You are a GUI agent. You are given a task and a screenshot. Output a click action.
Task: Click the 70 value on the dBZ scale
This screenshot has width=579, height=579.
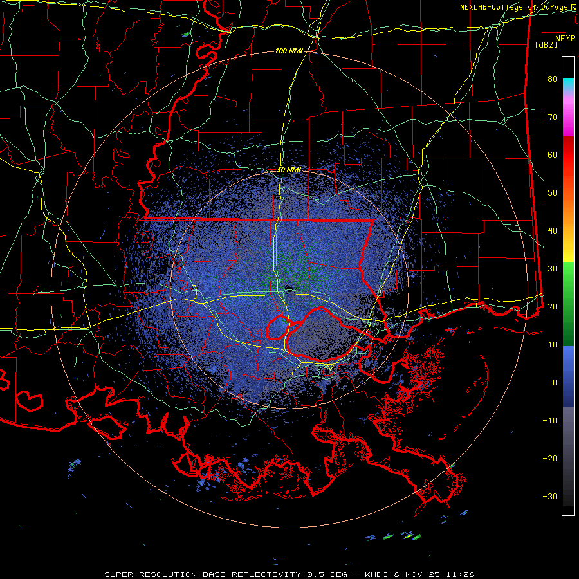553,116
